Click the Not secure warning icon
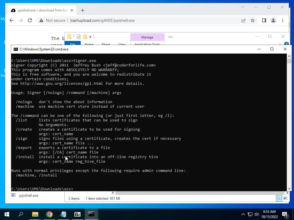294x220 pixels. pyautogui.click(x=41, y=20)
